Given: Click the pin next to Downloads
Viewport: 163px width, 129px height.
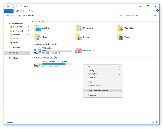Looking at the screenshot, I should 28,27.
